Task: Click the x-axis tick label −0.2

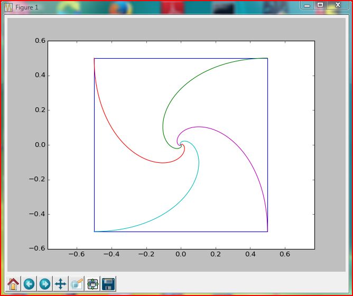Action: 146,254
